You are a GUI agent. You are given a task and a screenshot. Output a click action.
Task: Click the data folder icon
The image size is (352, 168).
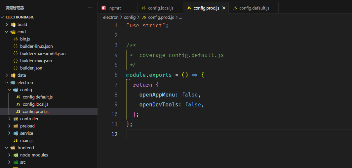click(x=13, y=75)
